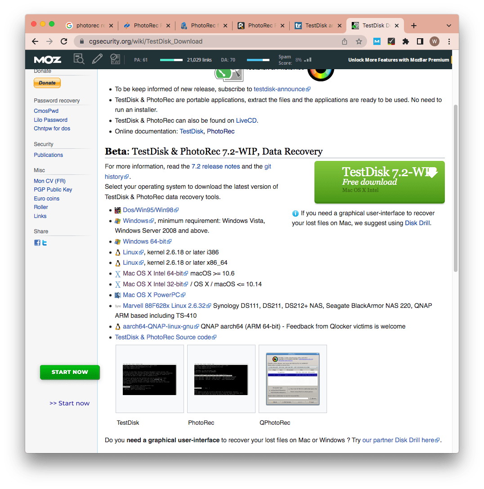Viewport: 484px width, 489px height.
Task: Open the Chntpw for dos link
Action: click(52, 129)
